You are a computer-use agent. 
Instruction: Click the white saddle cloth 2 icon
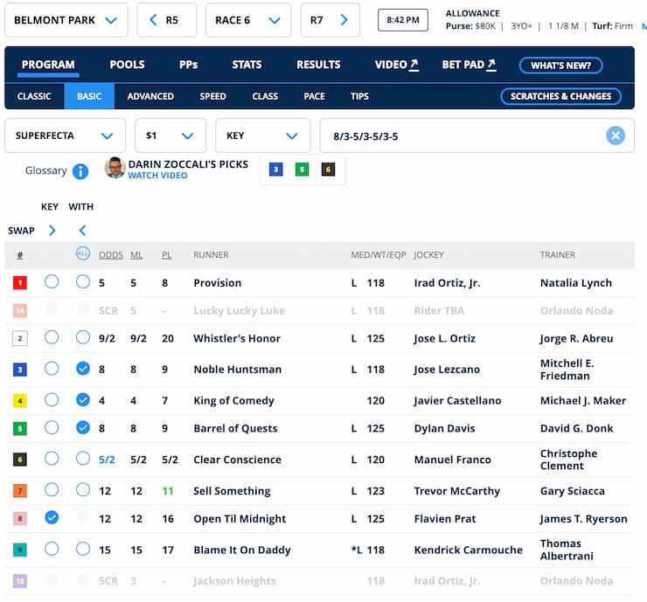[20, 338]
